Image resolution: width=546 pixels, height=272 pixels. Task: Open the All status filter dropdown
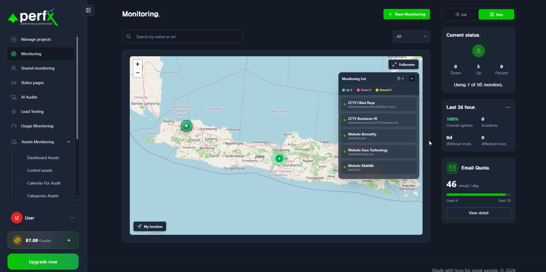click(412, 36)
